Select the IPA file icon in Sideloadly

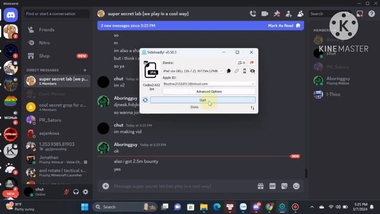[151, 70]
